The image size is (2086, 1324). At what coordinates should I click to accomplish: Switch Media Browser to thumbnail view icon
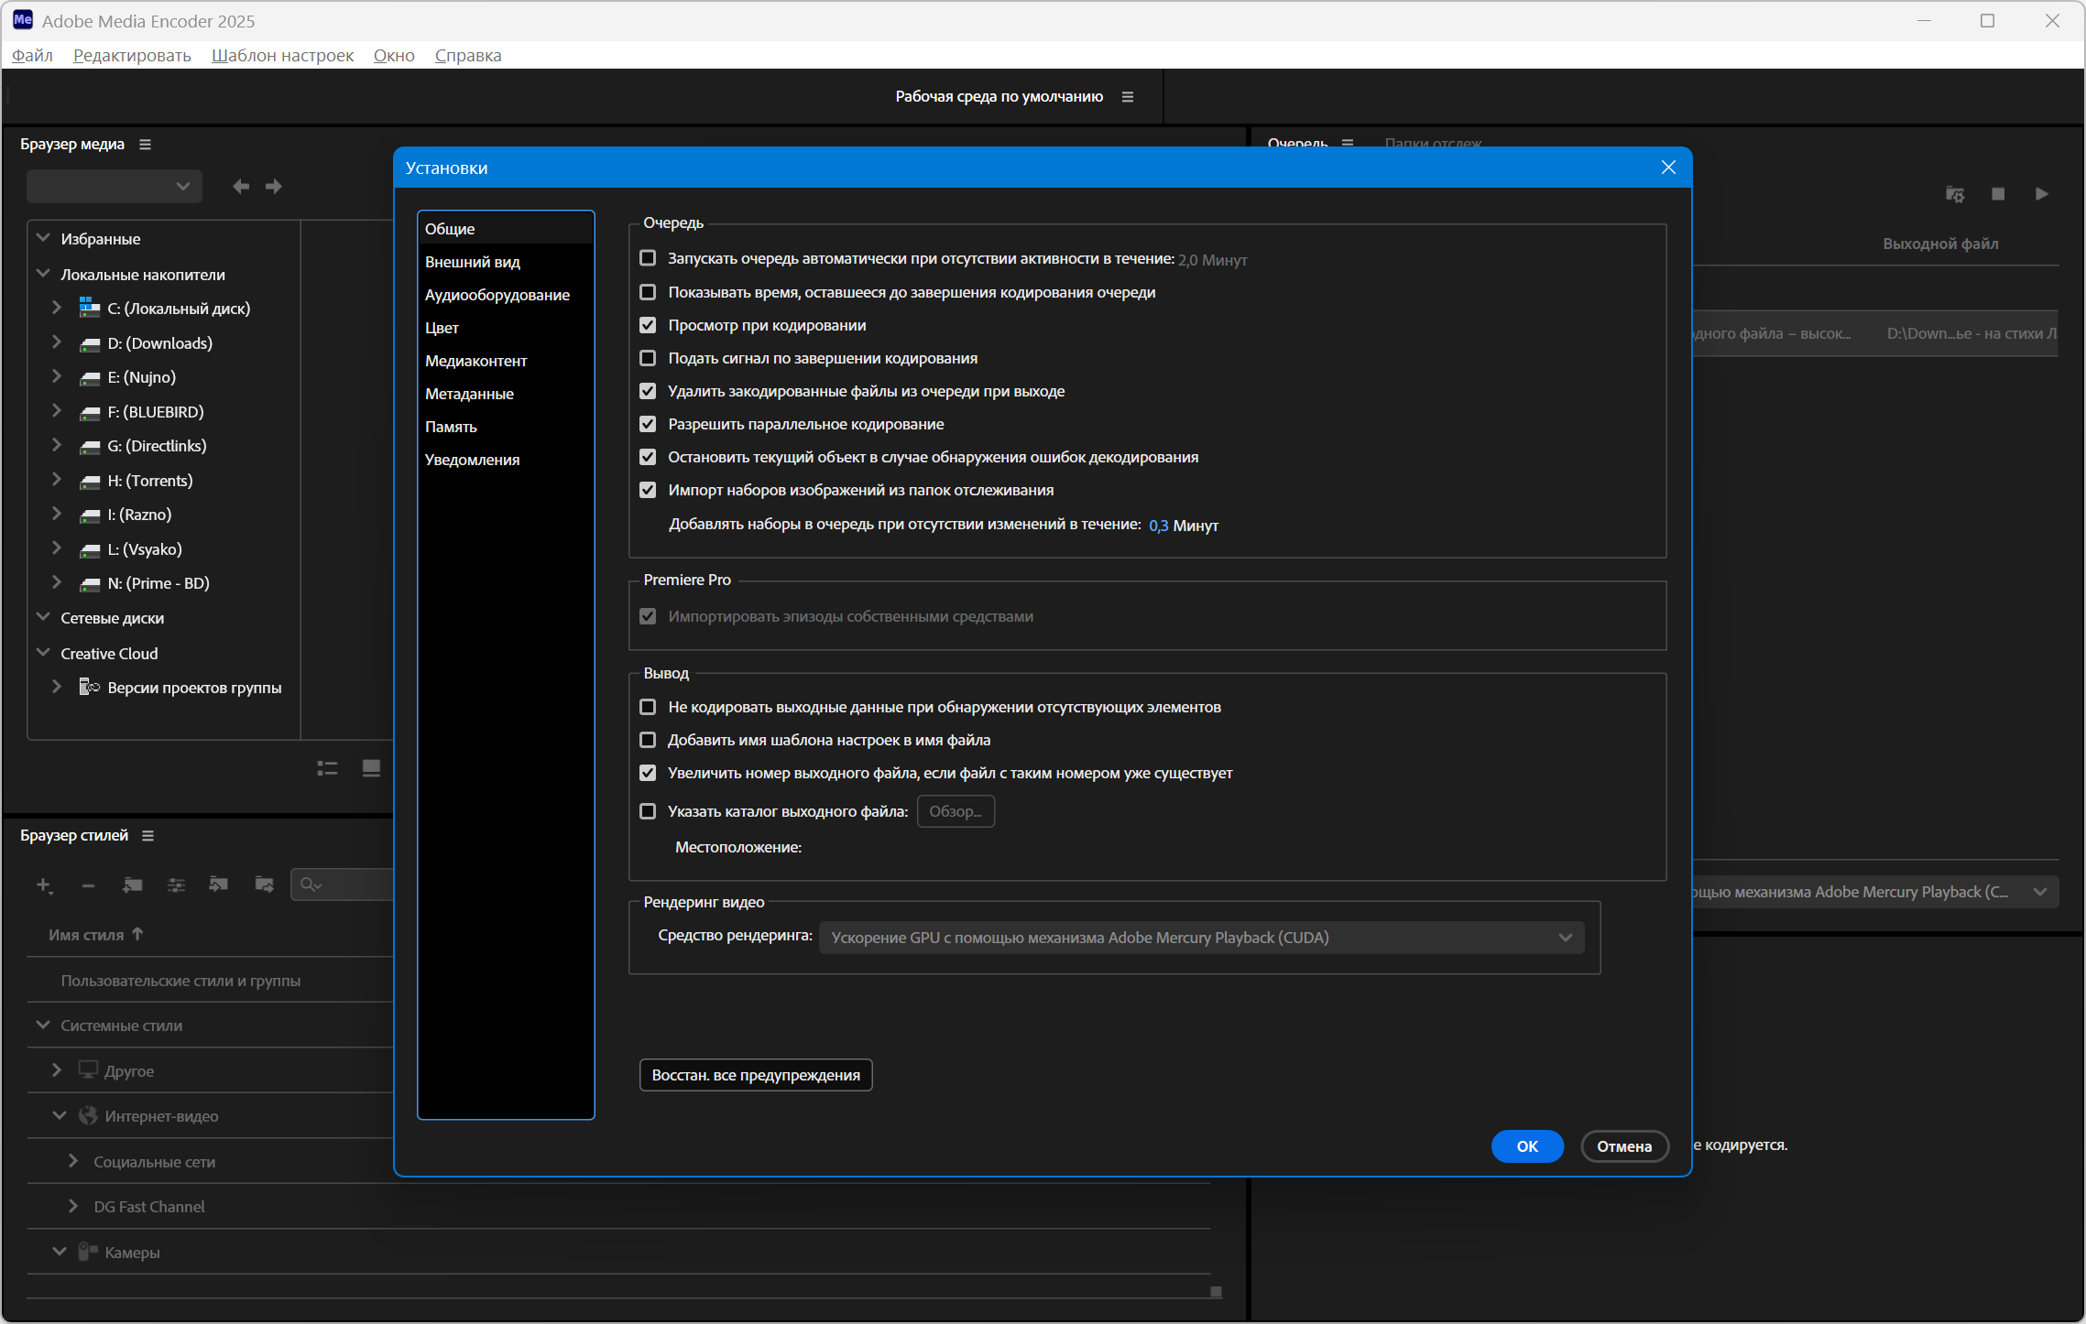click(371, 768)
